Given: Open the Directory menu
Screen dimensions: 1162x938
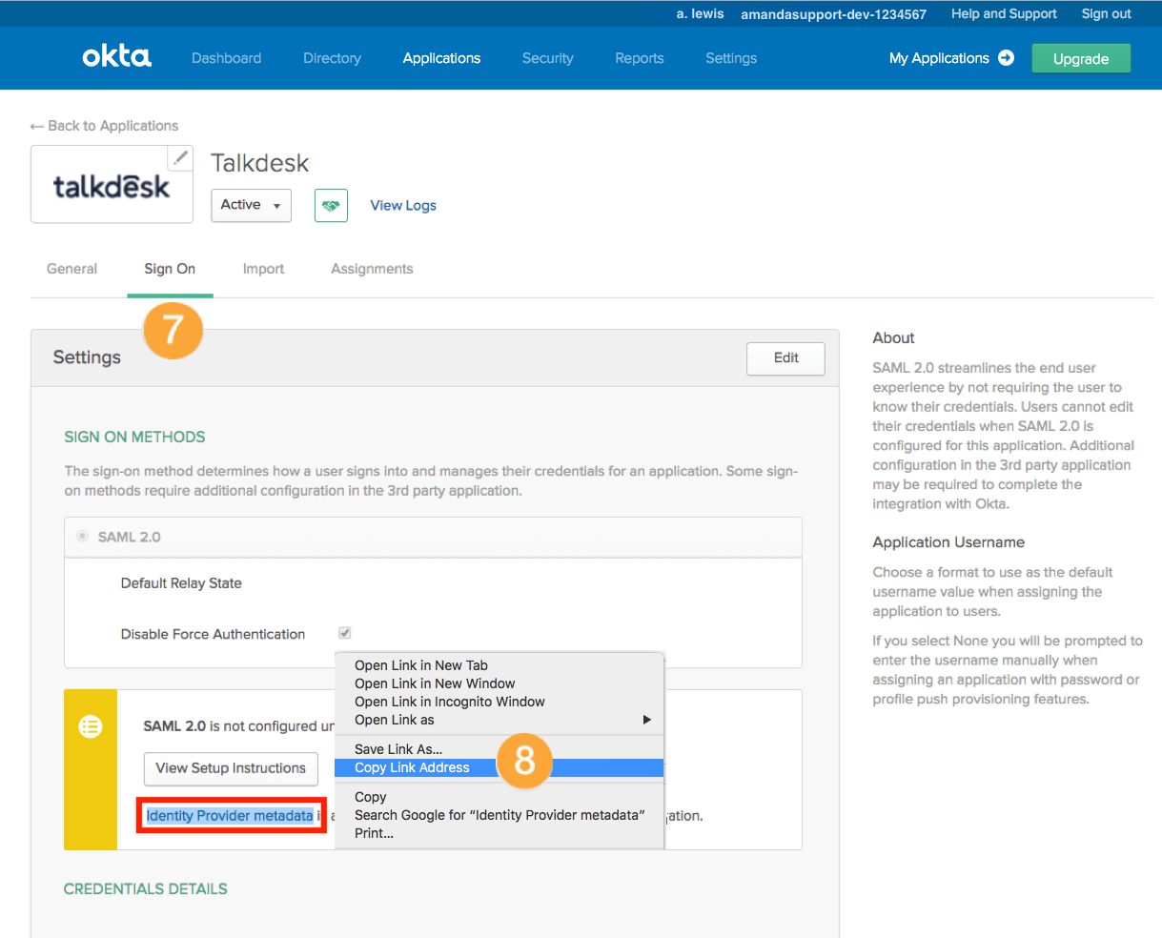Looking at the screenshot, I should (332, 58).
